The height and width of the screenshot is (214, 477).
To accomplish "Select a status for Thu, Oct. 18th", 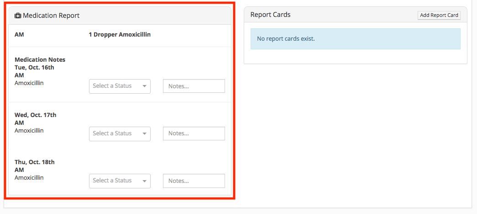I will (120, 181).
